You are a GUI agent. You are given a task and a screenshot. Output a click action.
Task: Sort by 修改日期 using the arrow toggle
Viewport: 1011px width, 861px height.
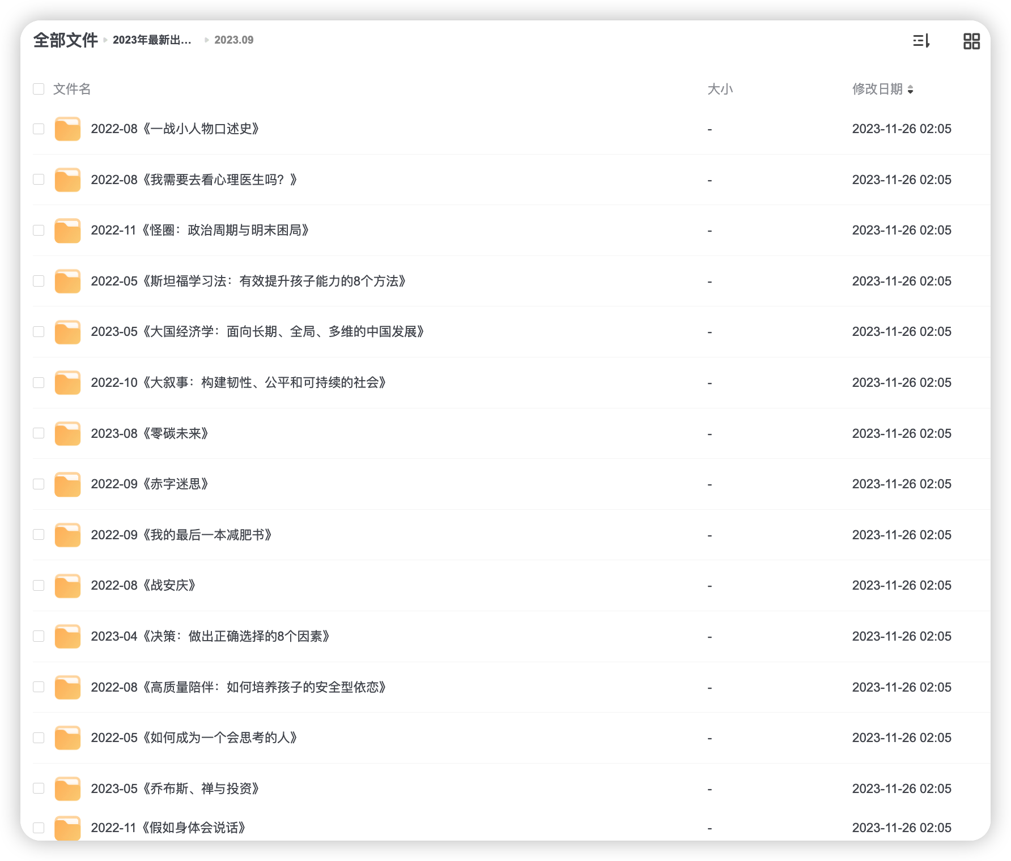(x=910, y=89)
